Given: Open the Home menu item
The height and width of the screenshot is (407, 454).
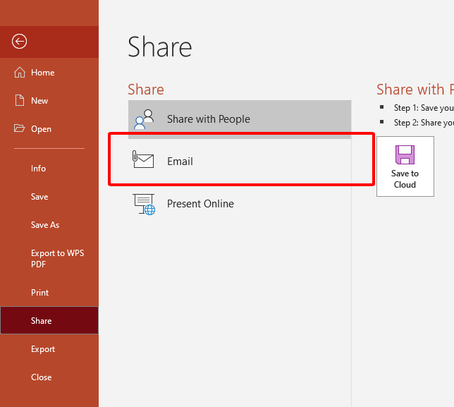Looking at the screenshot, I should click(49, 72).
